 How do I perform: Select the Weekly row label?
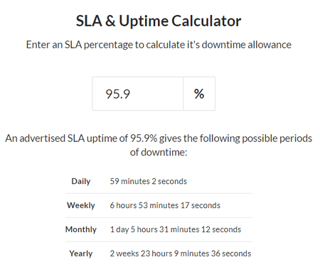tap(81, 205)
